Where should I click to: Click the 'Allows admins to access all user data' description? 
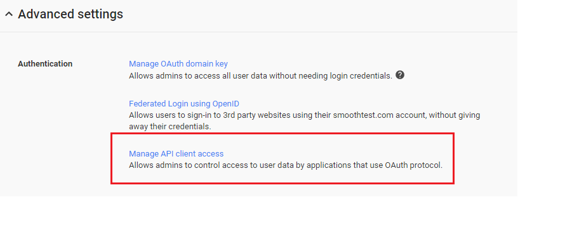coord(260,76)
